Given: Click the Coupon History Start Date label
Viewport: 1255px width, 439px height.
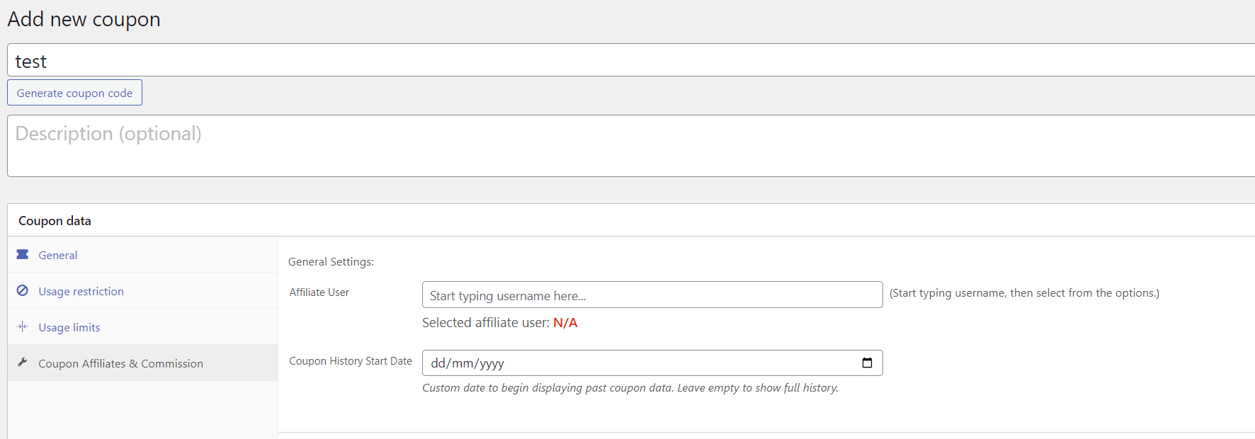Looking at the screenshot, I should 351,361.
